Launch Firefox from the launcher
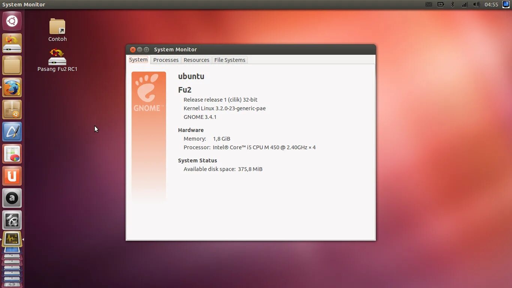Image resolution: width=512 pixels, height=288 pixels. pyautogui.click(x=12, y=87)
